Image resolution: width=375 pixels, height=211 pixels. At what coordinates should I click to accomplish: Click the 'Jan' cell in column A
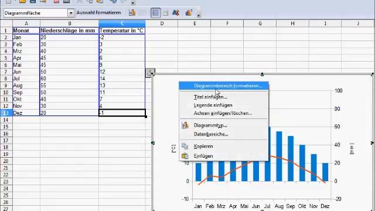coord(26,38)
